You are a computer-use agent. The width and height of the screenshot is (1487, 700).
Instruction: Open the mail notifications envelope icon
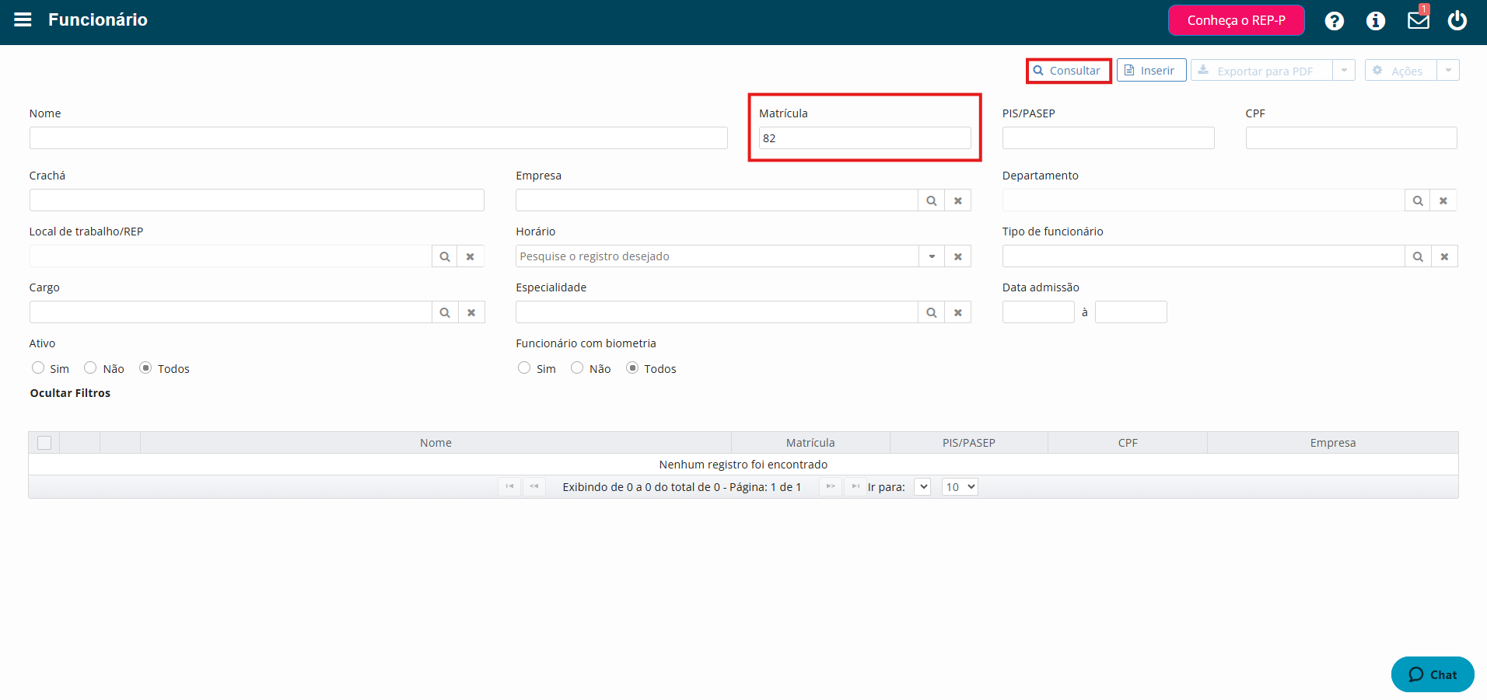point(1419,20)
